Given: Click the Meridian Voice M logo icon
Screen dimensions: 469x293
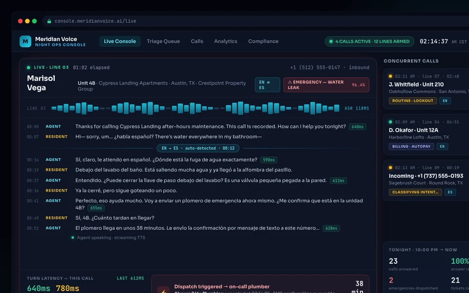Looking at the screenshot, I should 25,42.
